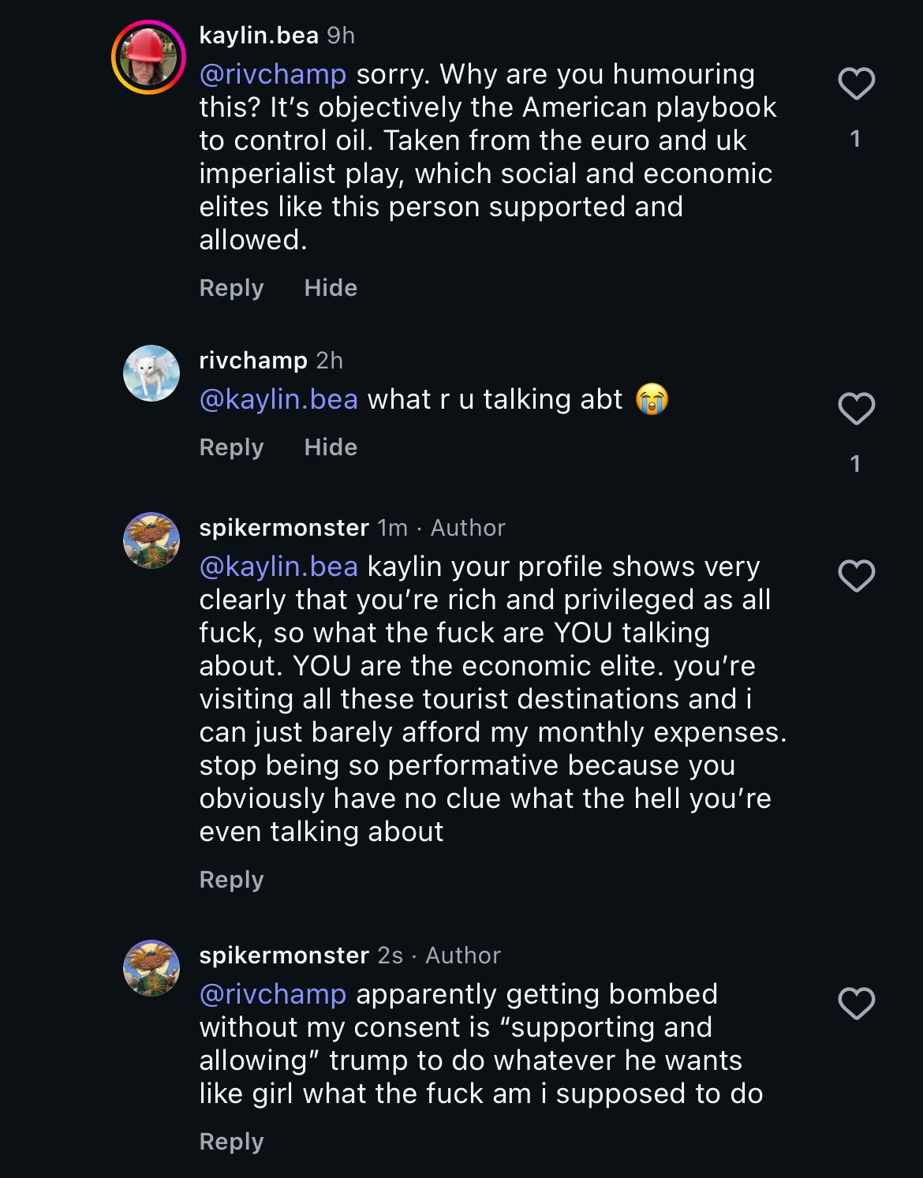Like rivchamp's 'what r u talking abt' comment

[x=856, y=409]
